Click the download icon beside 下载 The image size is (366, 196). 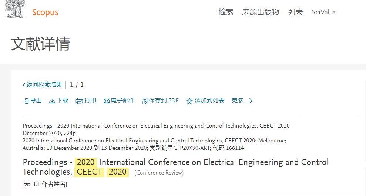point(52,101)
